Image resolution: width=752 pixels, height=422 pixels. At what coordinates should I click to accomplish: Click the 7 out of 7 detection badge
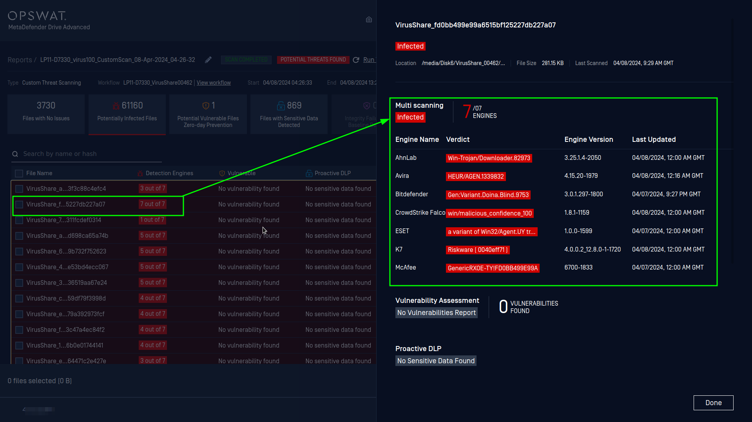click(x=153, y=204)
